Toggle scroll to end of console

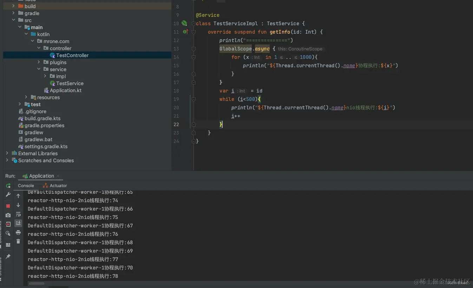tap(18, 223)
